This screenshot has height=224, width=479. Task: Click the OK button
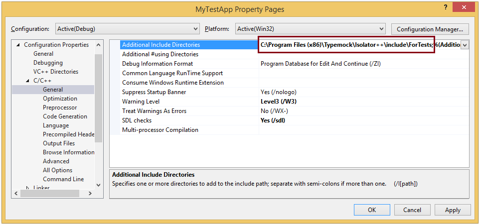[372, 210]
